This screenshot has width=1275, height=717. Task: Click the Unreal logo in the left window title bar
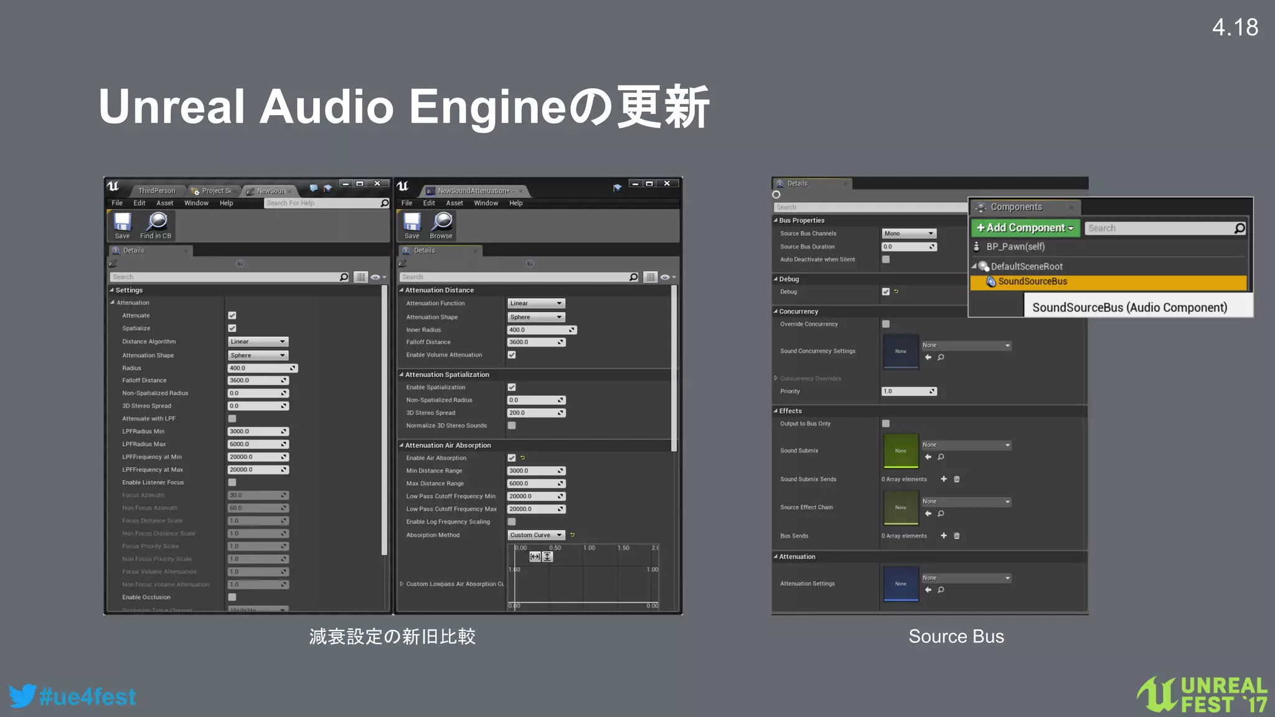tap(113, 186)
